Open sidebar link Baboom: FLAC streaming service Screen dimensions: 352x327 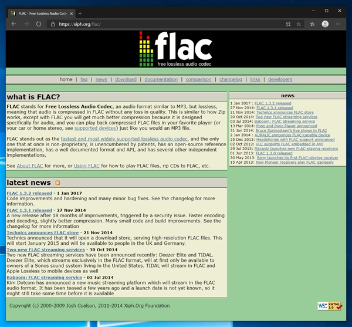(285, 122)
